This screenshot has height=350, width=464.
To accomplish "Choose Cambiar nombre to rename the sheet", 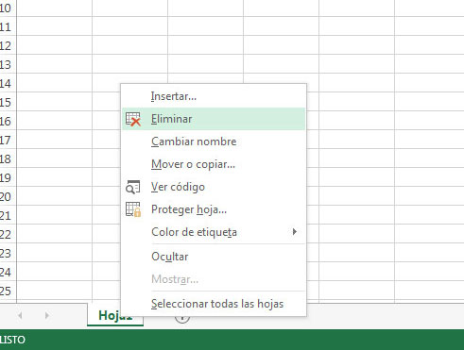I will (x=214, y=142).
